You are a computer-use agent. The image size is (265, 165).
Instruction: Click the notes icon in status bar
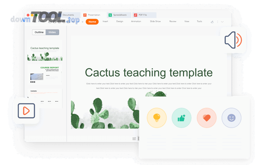(134, 138)
